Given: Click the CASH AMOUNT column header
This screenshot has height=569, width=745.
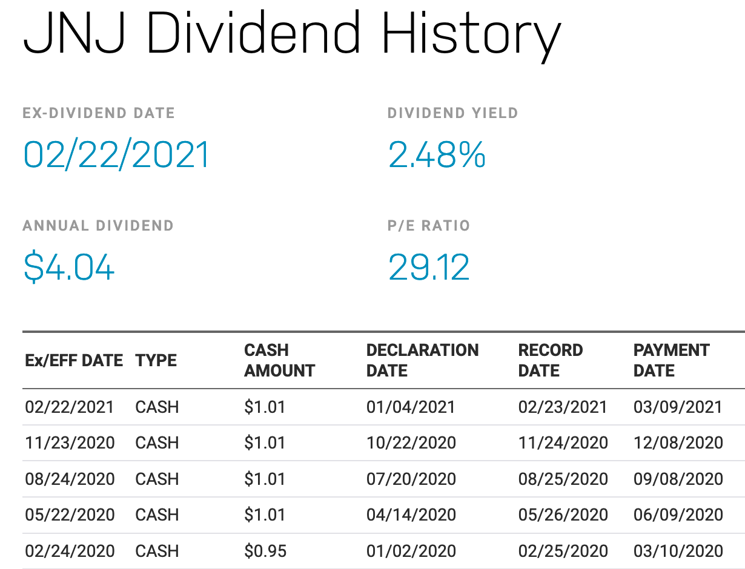Looking at the screenshot, I should coord(280,361).
